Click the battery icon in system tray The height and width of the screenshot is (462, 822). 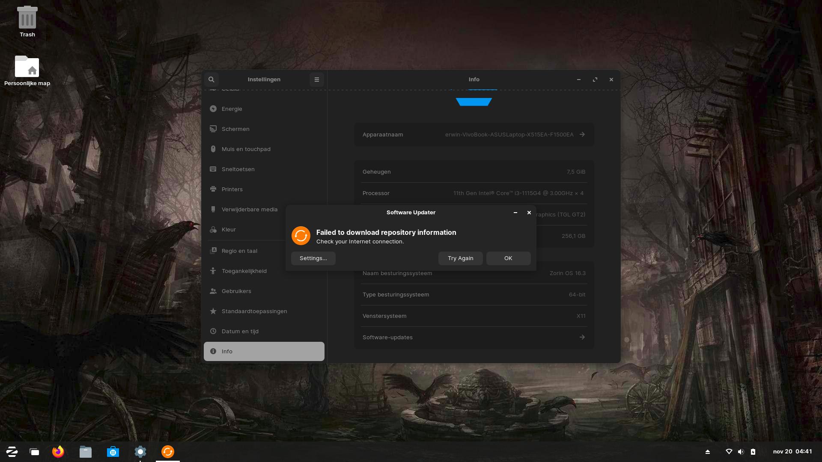click(x=753, y=452)
